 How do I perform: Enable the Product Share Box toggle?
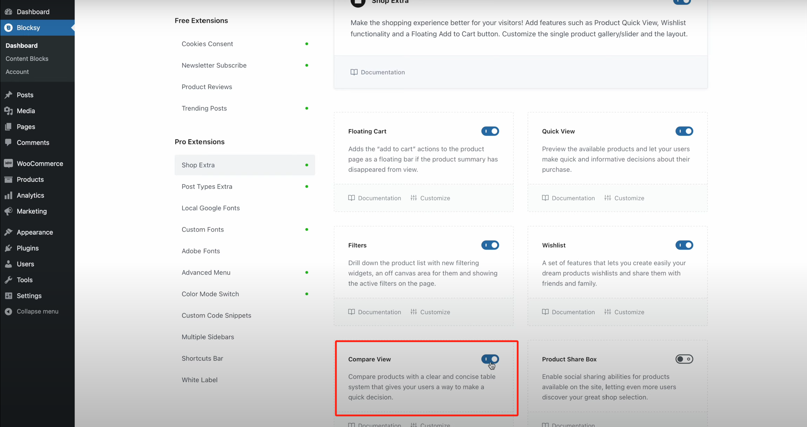coord(684,359)
